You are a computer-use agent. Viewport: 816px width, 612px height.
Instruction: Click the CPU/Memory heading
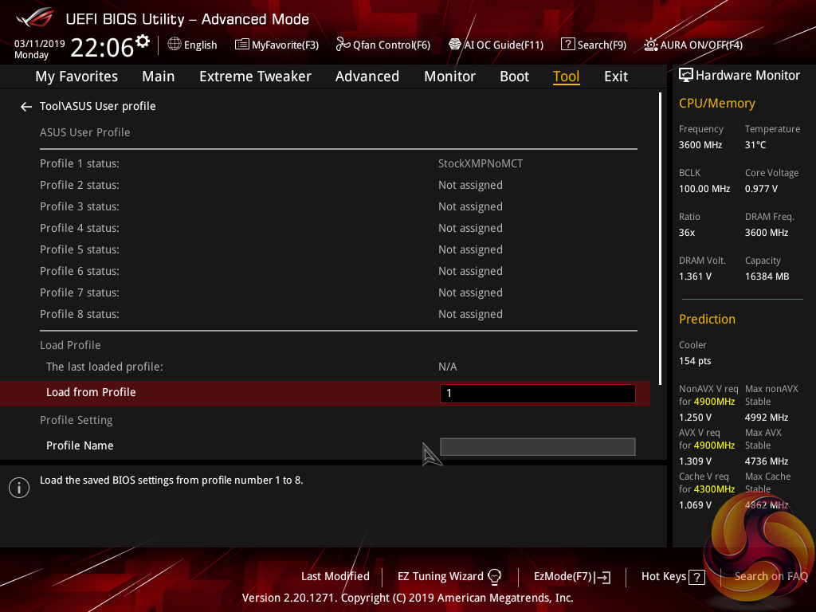(716, 103)
